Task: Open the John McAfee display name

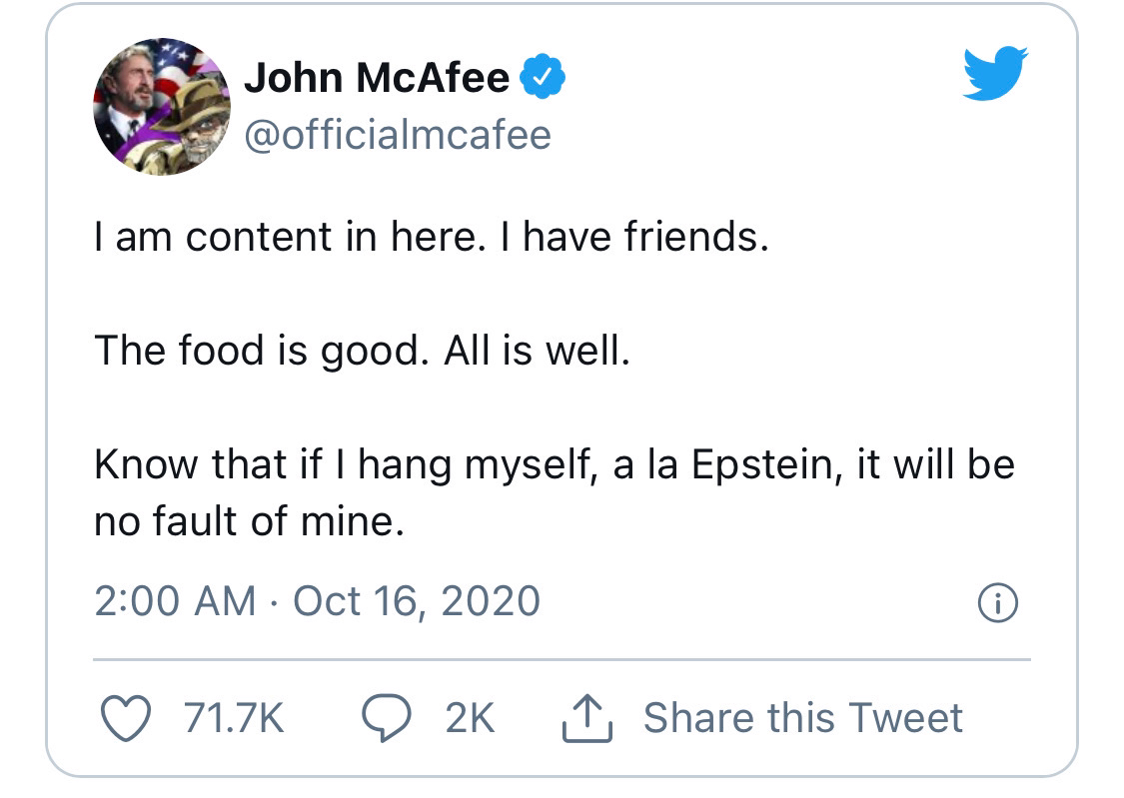Action: [377, 77]
